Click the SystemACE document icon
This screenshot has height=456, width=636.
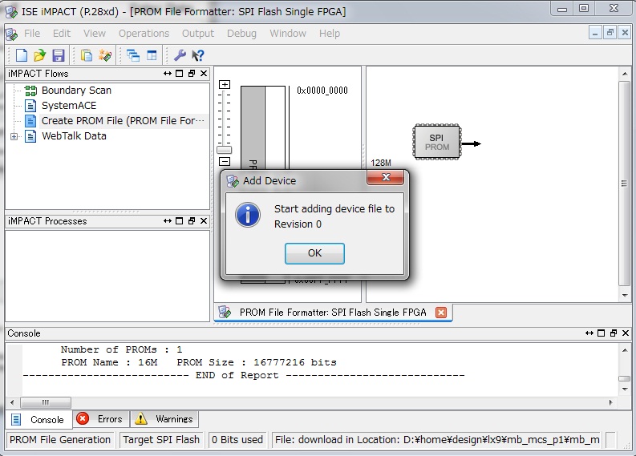point(30,106)
